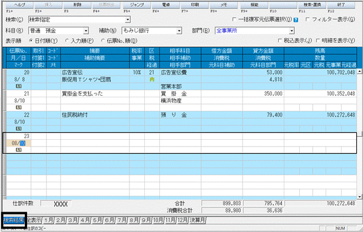
Task: Click the 販促用Tシャツ+団扇 sub-description
Action: pos(95,79)
